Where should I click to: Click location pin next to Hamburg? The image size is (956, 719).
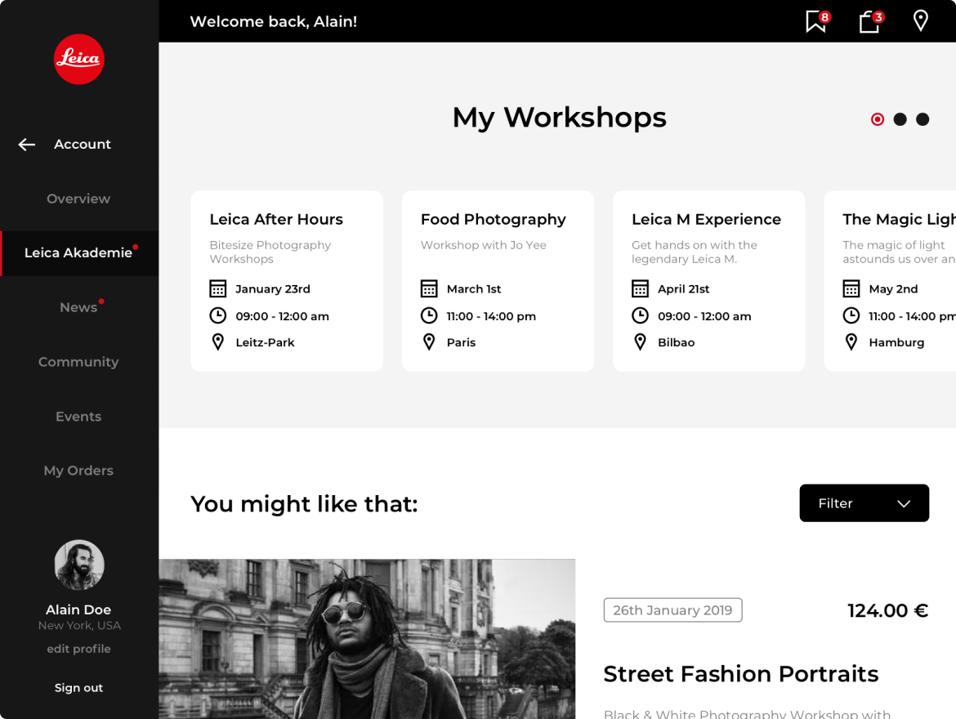(x=851, y=342)
